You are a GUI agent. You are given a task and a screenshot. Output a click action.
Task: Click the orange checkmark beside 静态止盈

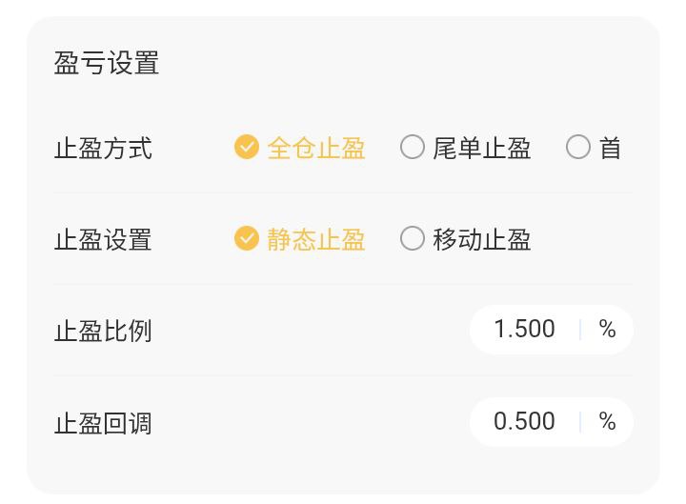click(x=247, y=238)
